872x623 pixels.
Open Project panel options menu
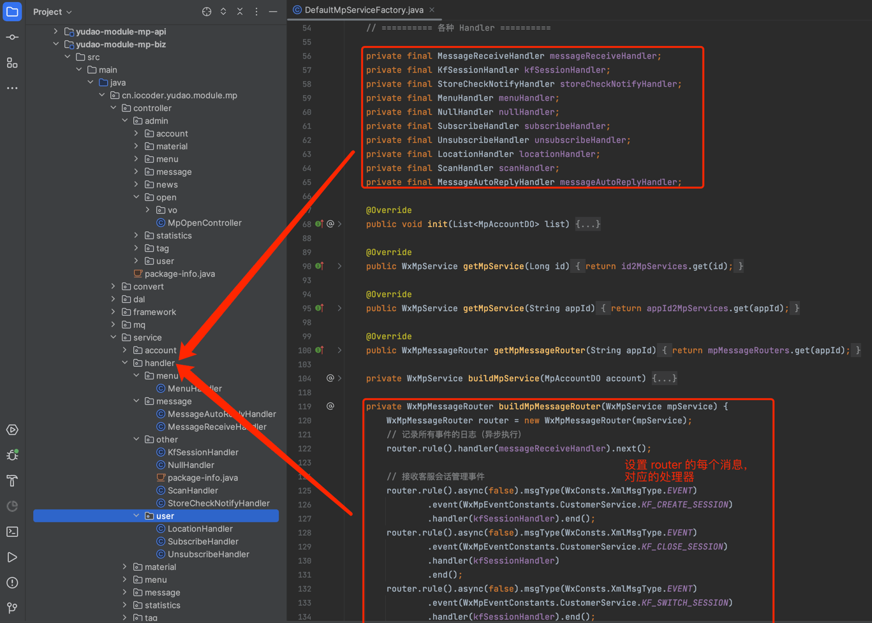pos(256,12)
